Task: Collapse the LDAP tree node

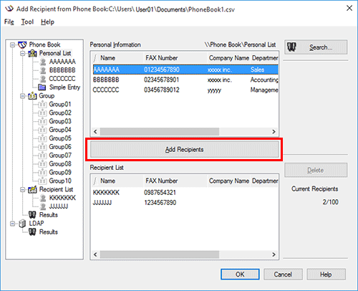Action: (x=13, y=224)
